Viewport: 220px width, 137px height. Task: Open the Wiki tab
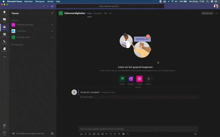(x=105, y=13)
